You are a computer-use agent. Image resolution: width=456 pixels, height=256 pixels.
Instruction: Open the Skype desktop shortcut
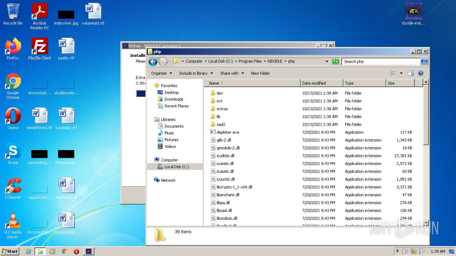tap(13, 154)
